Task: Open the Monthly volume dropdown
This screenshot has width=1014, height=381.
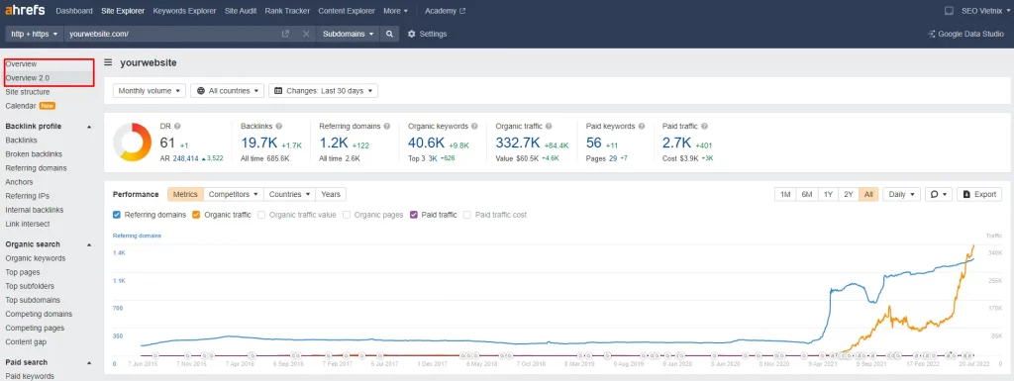Action: point(150,91)
